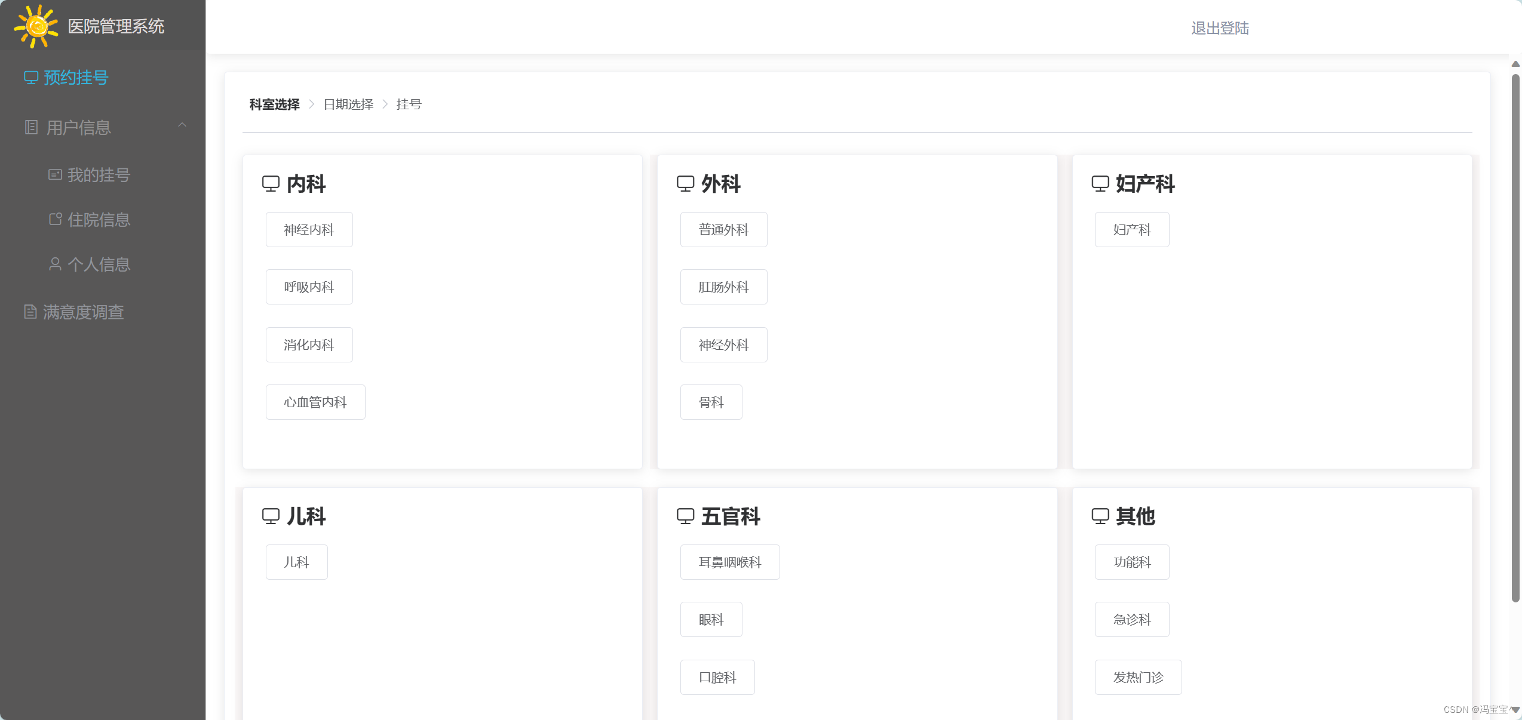Pick the 发热门诊 department

pos(1137,677)
